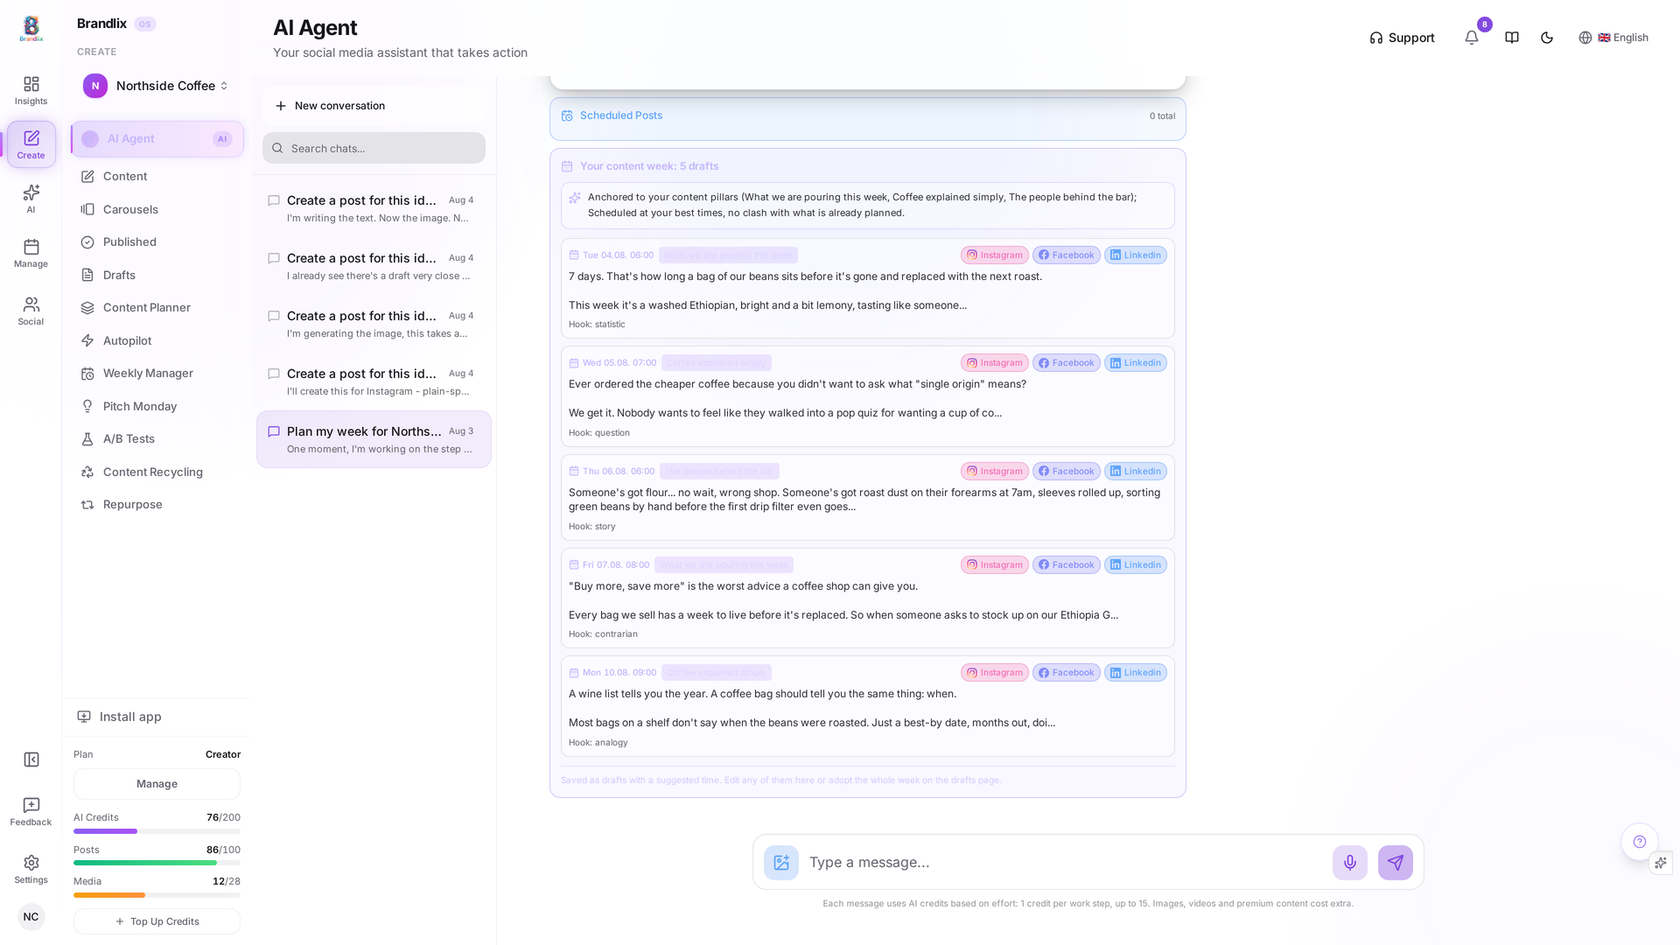Click Linkedin tag on Thu 06.08 draft
1680x945 pixels.
[x=1136, y=472]
